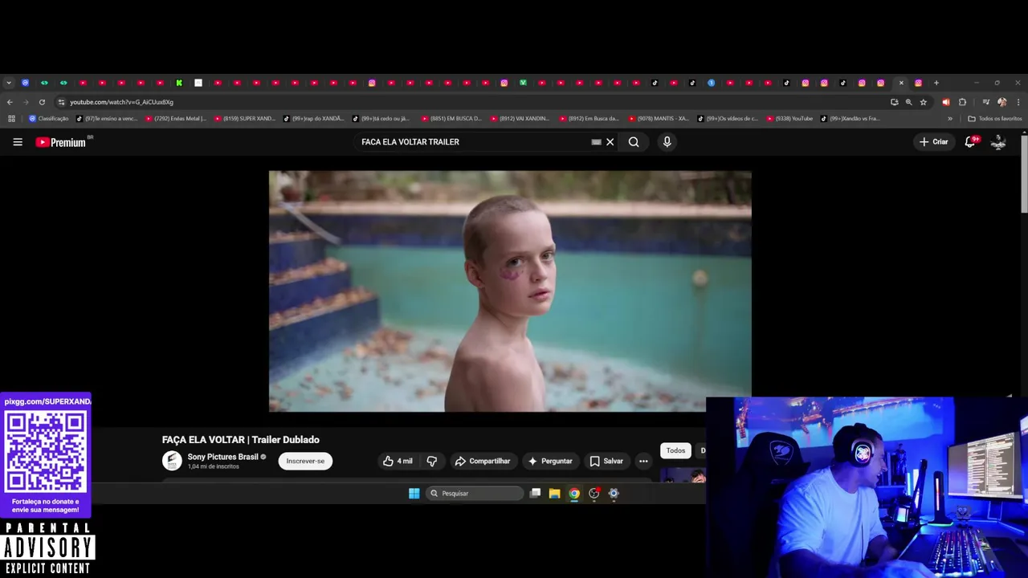Share the video via Compartilhar
Viewport: 1028px width, 578px height.
pos(482,461)
